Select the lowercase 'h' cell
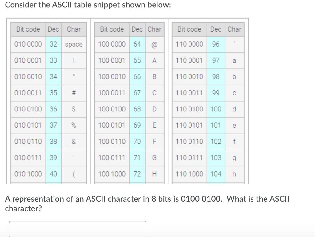The height and width of the screenshot is (237, 315). (234, 174)
